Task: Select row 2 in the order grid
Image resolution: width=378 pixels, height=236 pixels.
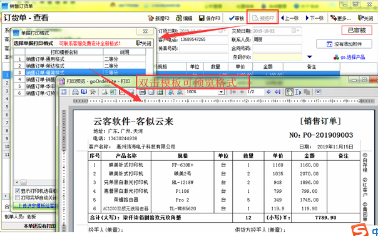Action: 7,83
